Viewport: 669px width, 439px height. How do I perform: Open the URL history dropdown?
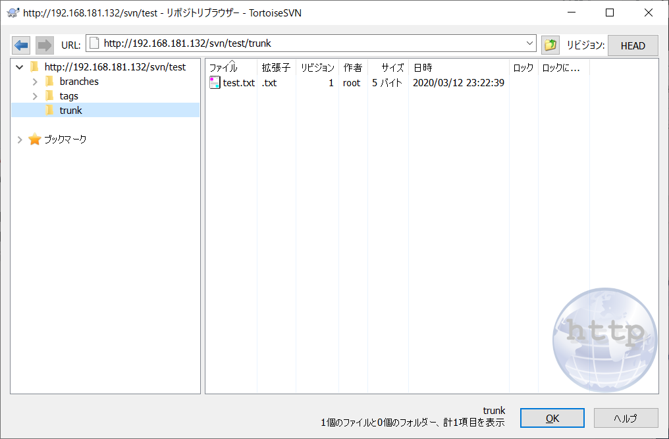531,43
